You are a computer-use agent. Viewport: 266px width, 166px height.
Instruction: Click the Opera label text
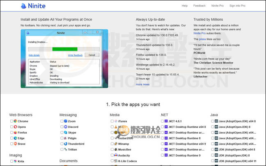(22, 127)
